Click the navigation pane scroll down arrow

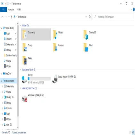coord(18,128)
